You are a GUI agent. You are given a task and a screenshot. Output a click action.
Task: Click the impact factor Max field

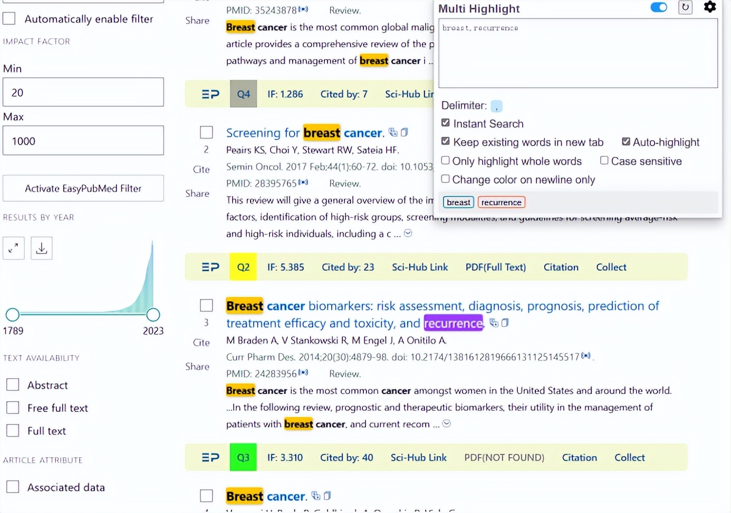83,141
